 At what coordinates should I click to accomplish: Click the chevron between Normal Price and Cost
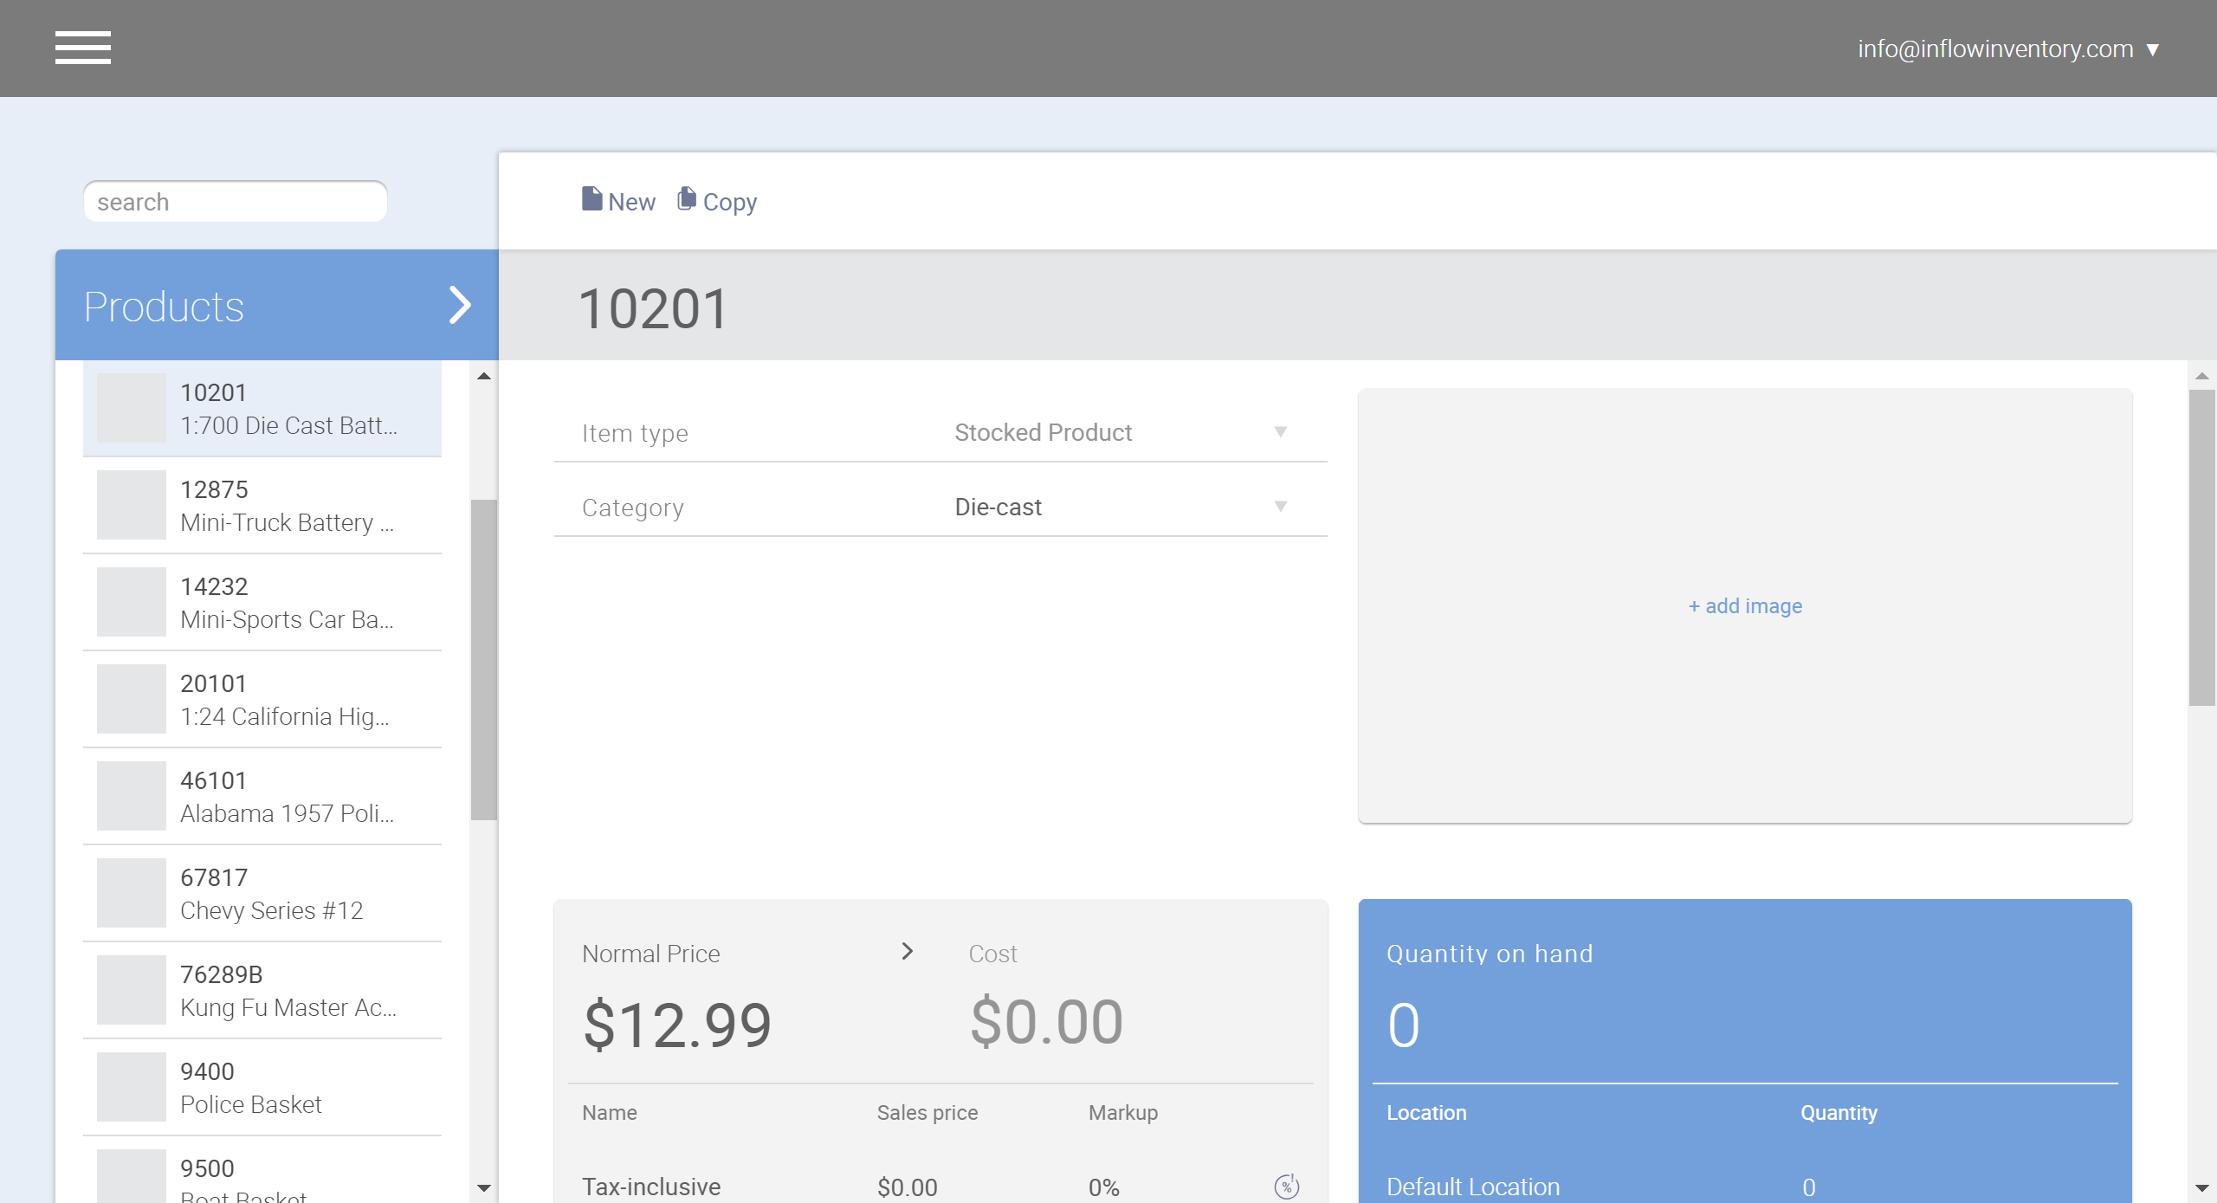[907, 951]
